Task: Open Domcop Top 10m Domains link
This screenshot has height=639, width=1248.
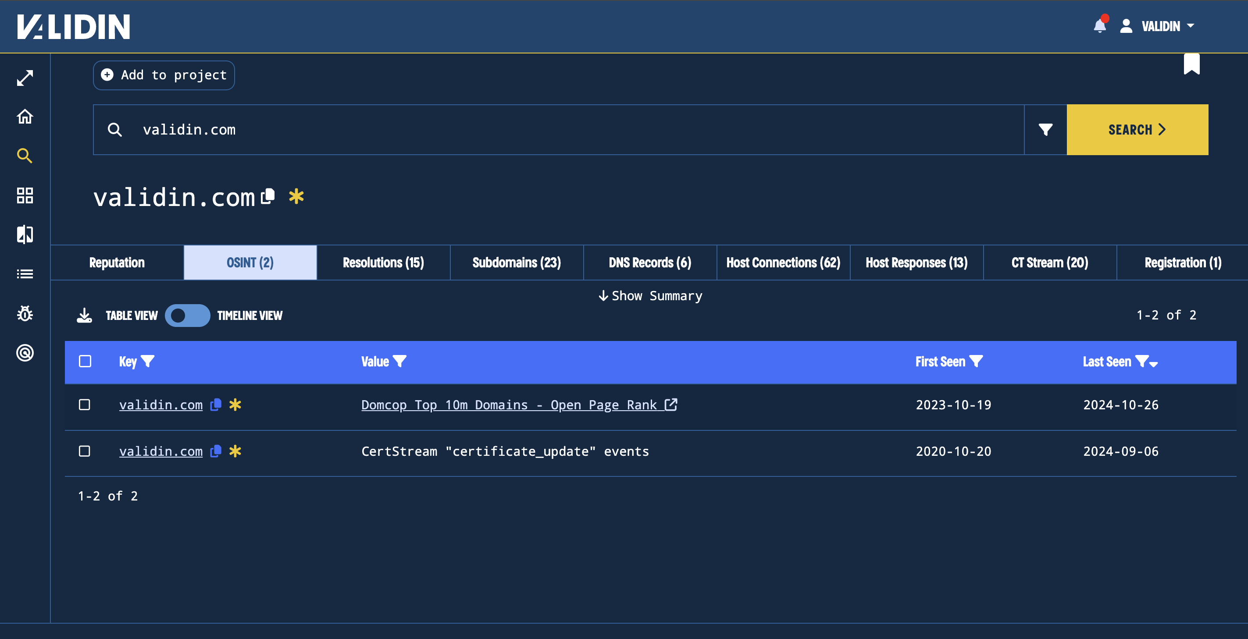Action: (x=519, y=405)
